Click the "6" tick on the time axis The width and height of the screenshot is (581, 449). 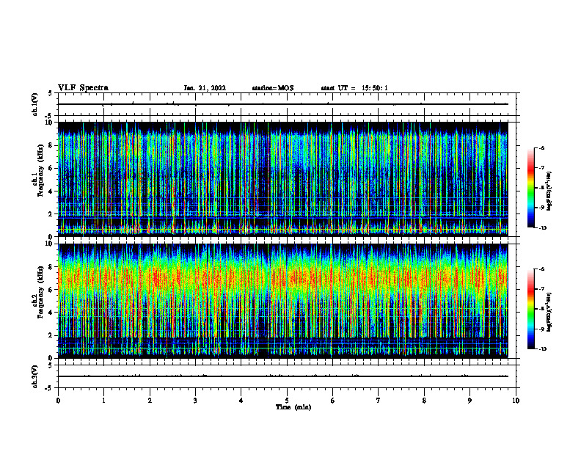pos(332,401)
